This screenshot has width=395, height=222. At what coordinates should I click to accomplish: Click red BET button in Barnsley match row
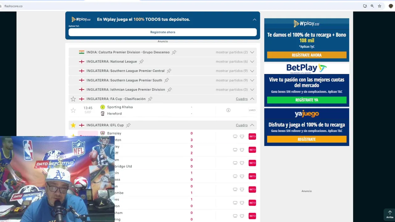tap(252, 137)
